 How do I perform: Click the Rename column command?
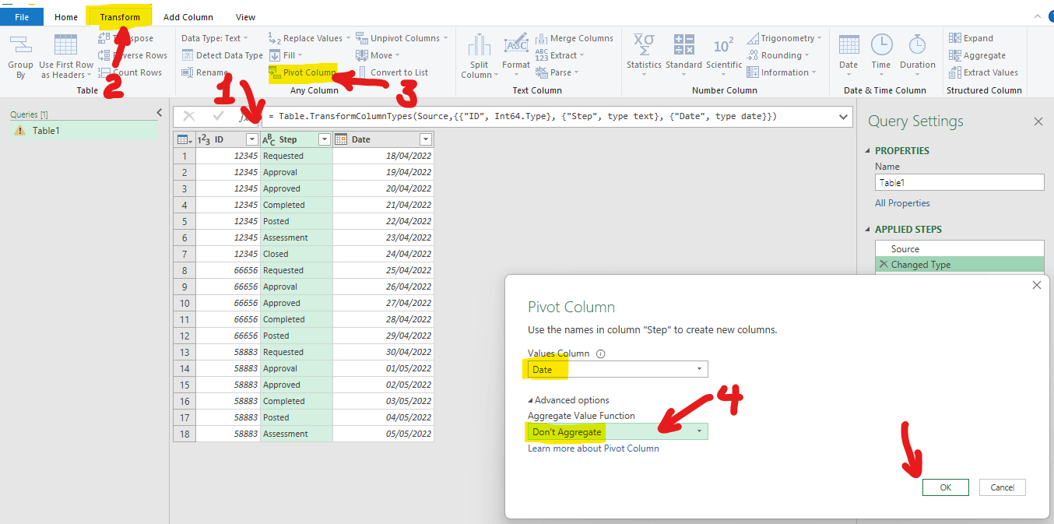coord(206,72)
